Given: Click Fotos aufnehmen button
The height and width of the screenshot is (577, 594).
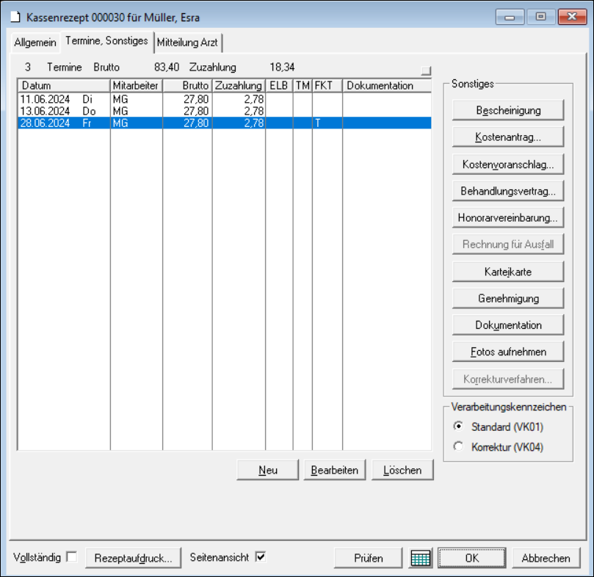Looking at the screenshot, I should click(508, 352).
